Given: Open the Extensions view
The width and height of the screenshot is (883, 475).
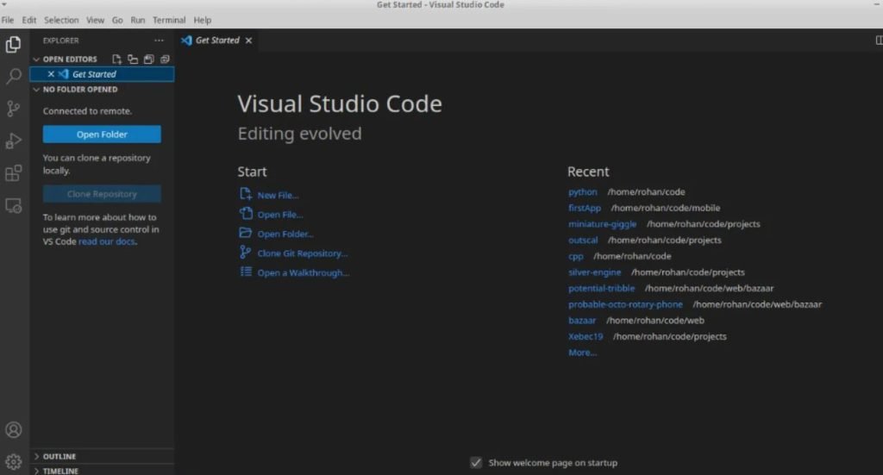Looking at the screenshot, I should pos(14,172).
